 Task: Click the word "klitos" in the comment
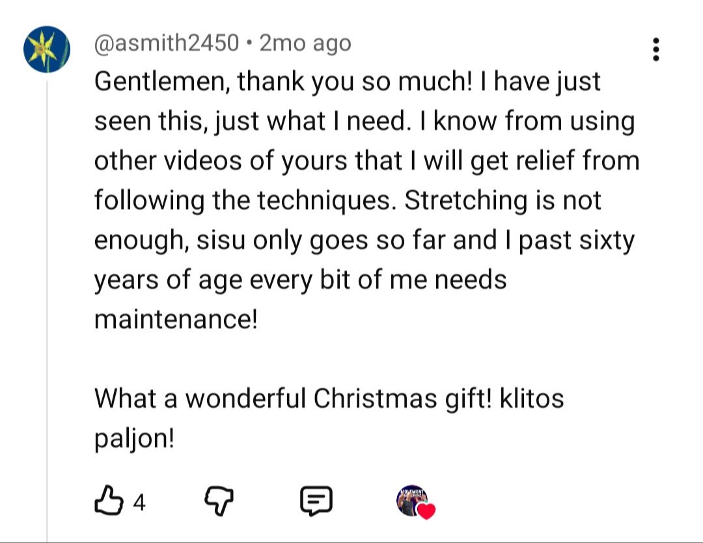pyautogui.click(x=531, y=399)
